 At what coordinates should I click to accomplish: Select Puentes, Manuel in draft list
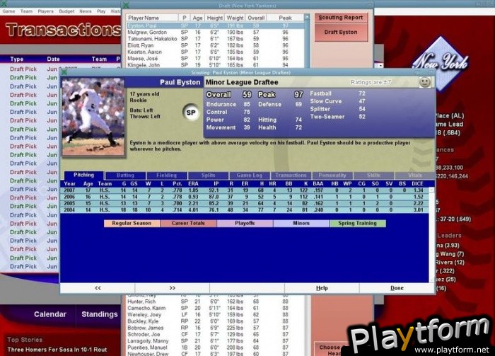point(215,348)
